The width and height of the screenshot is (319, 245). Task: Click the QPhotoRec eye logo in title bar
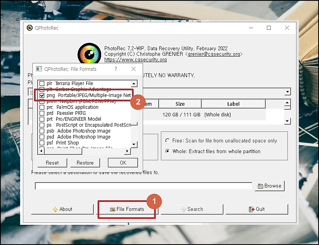[x=30, y=28]
